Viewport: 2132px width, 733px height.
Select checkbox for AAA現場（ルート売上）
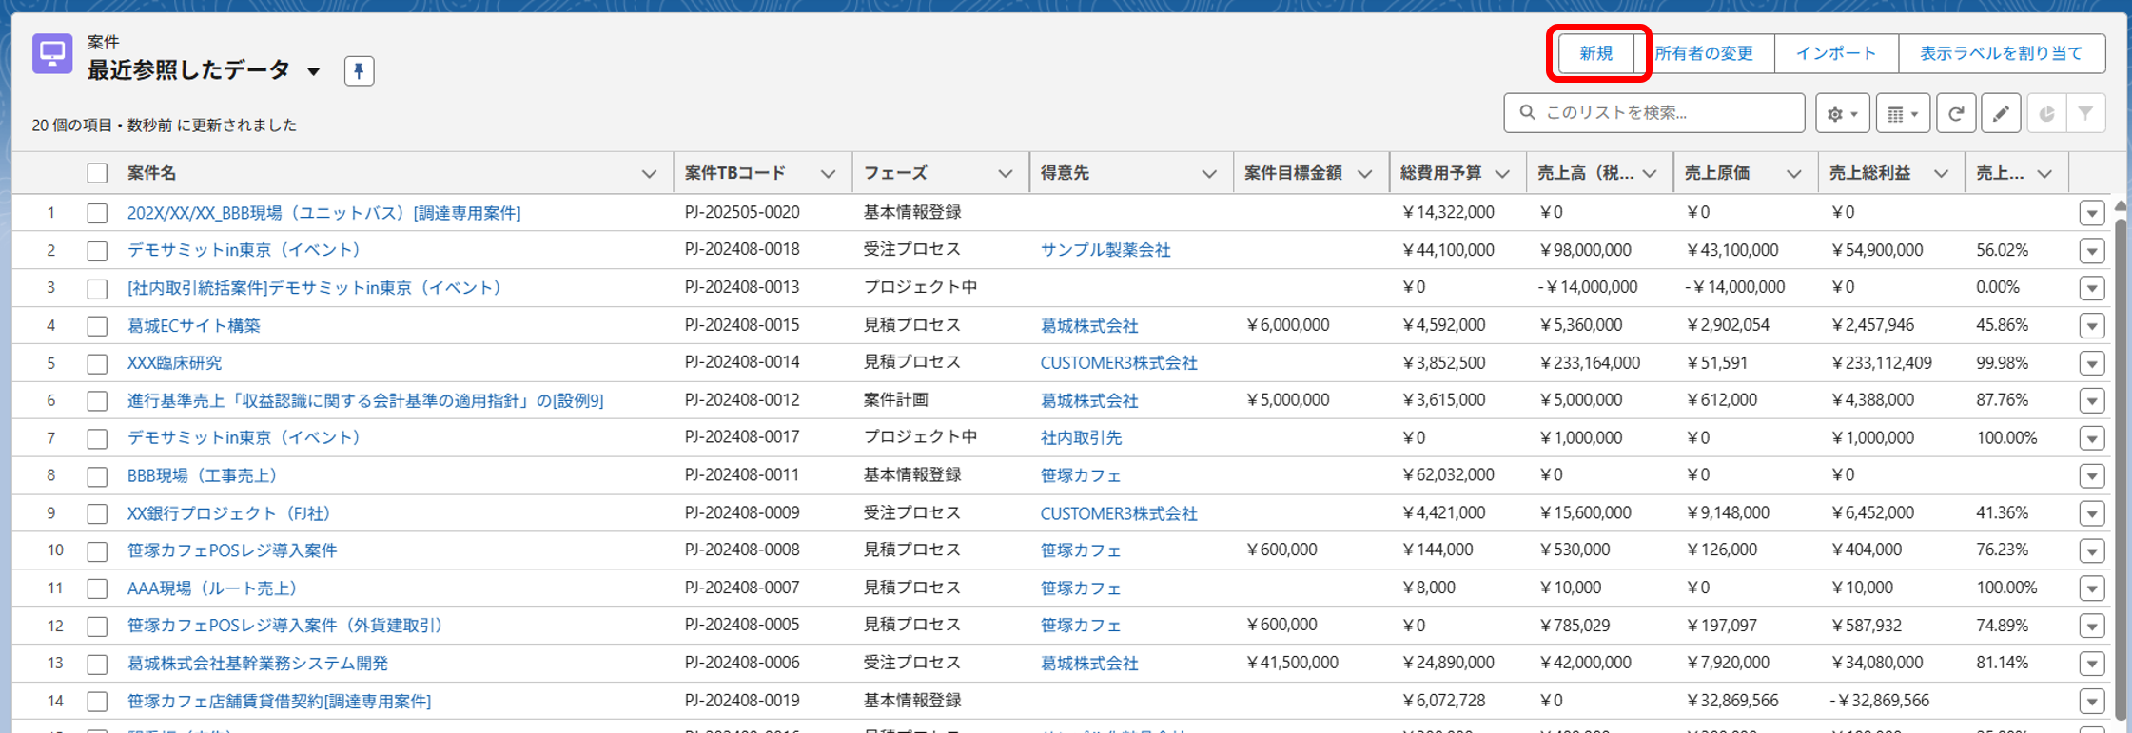(97, 588)
